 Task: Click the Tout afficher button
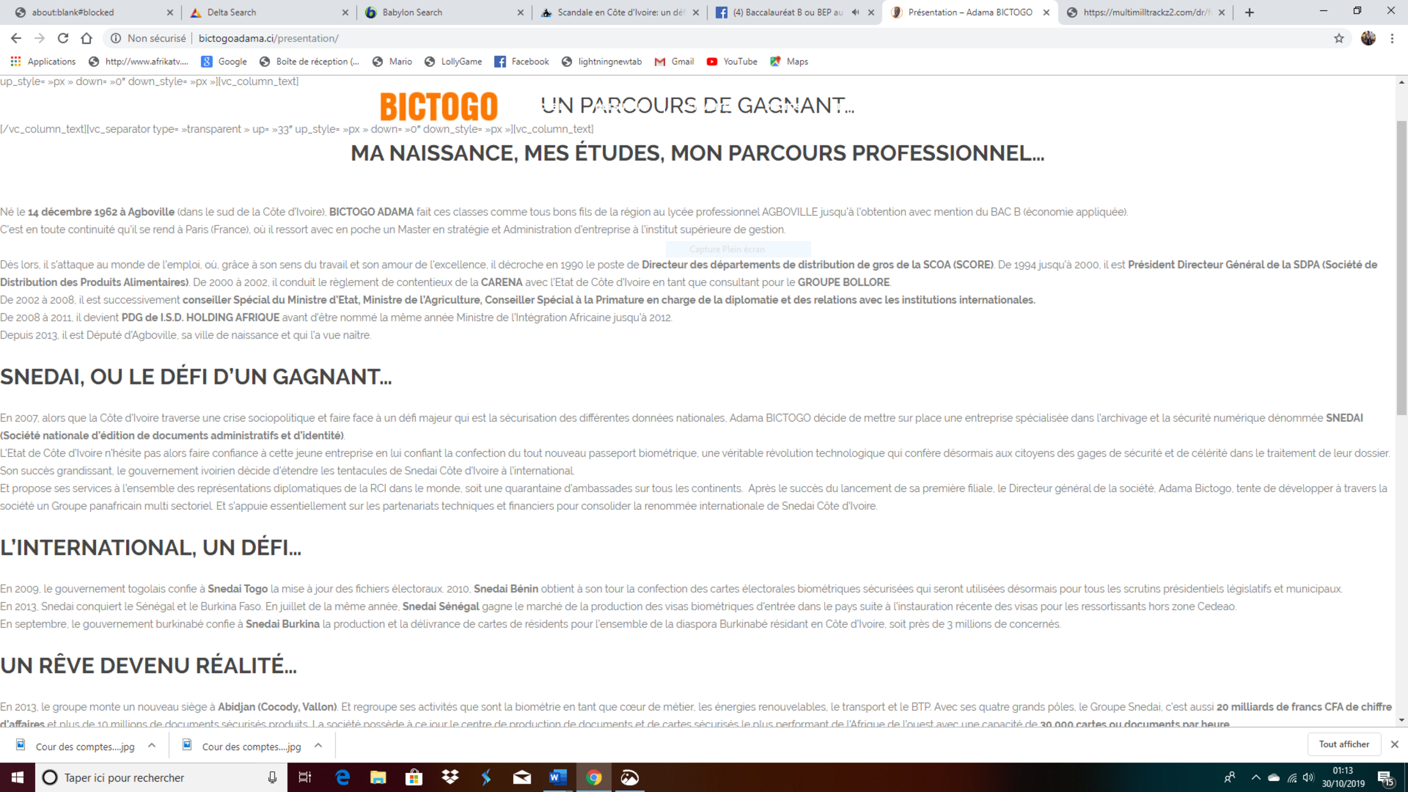1343,744
